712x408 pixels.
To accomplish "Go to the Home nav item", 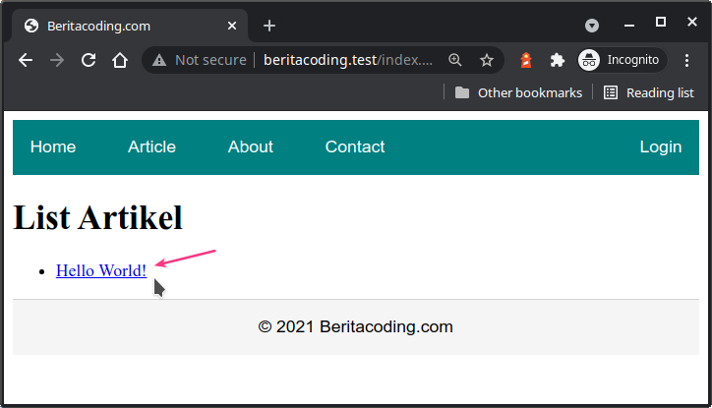I will pyautogui.click(x=53, y=147).
